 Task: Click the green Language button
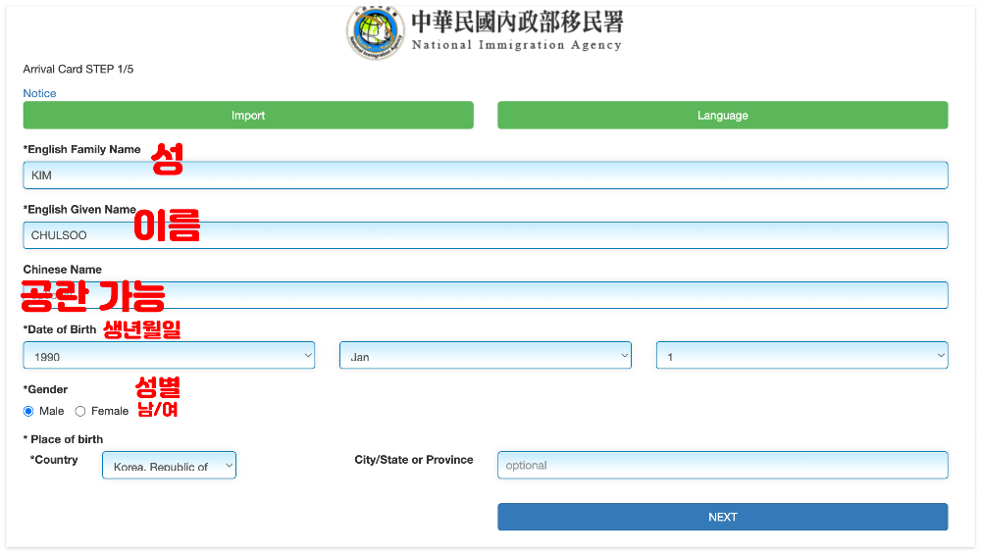point(723,115)
